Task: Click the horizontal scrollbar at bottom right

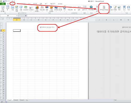Action: (x=124, y=100)
